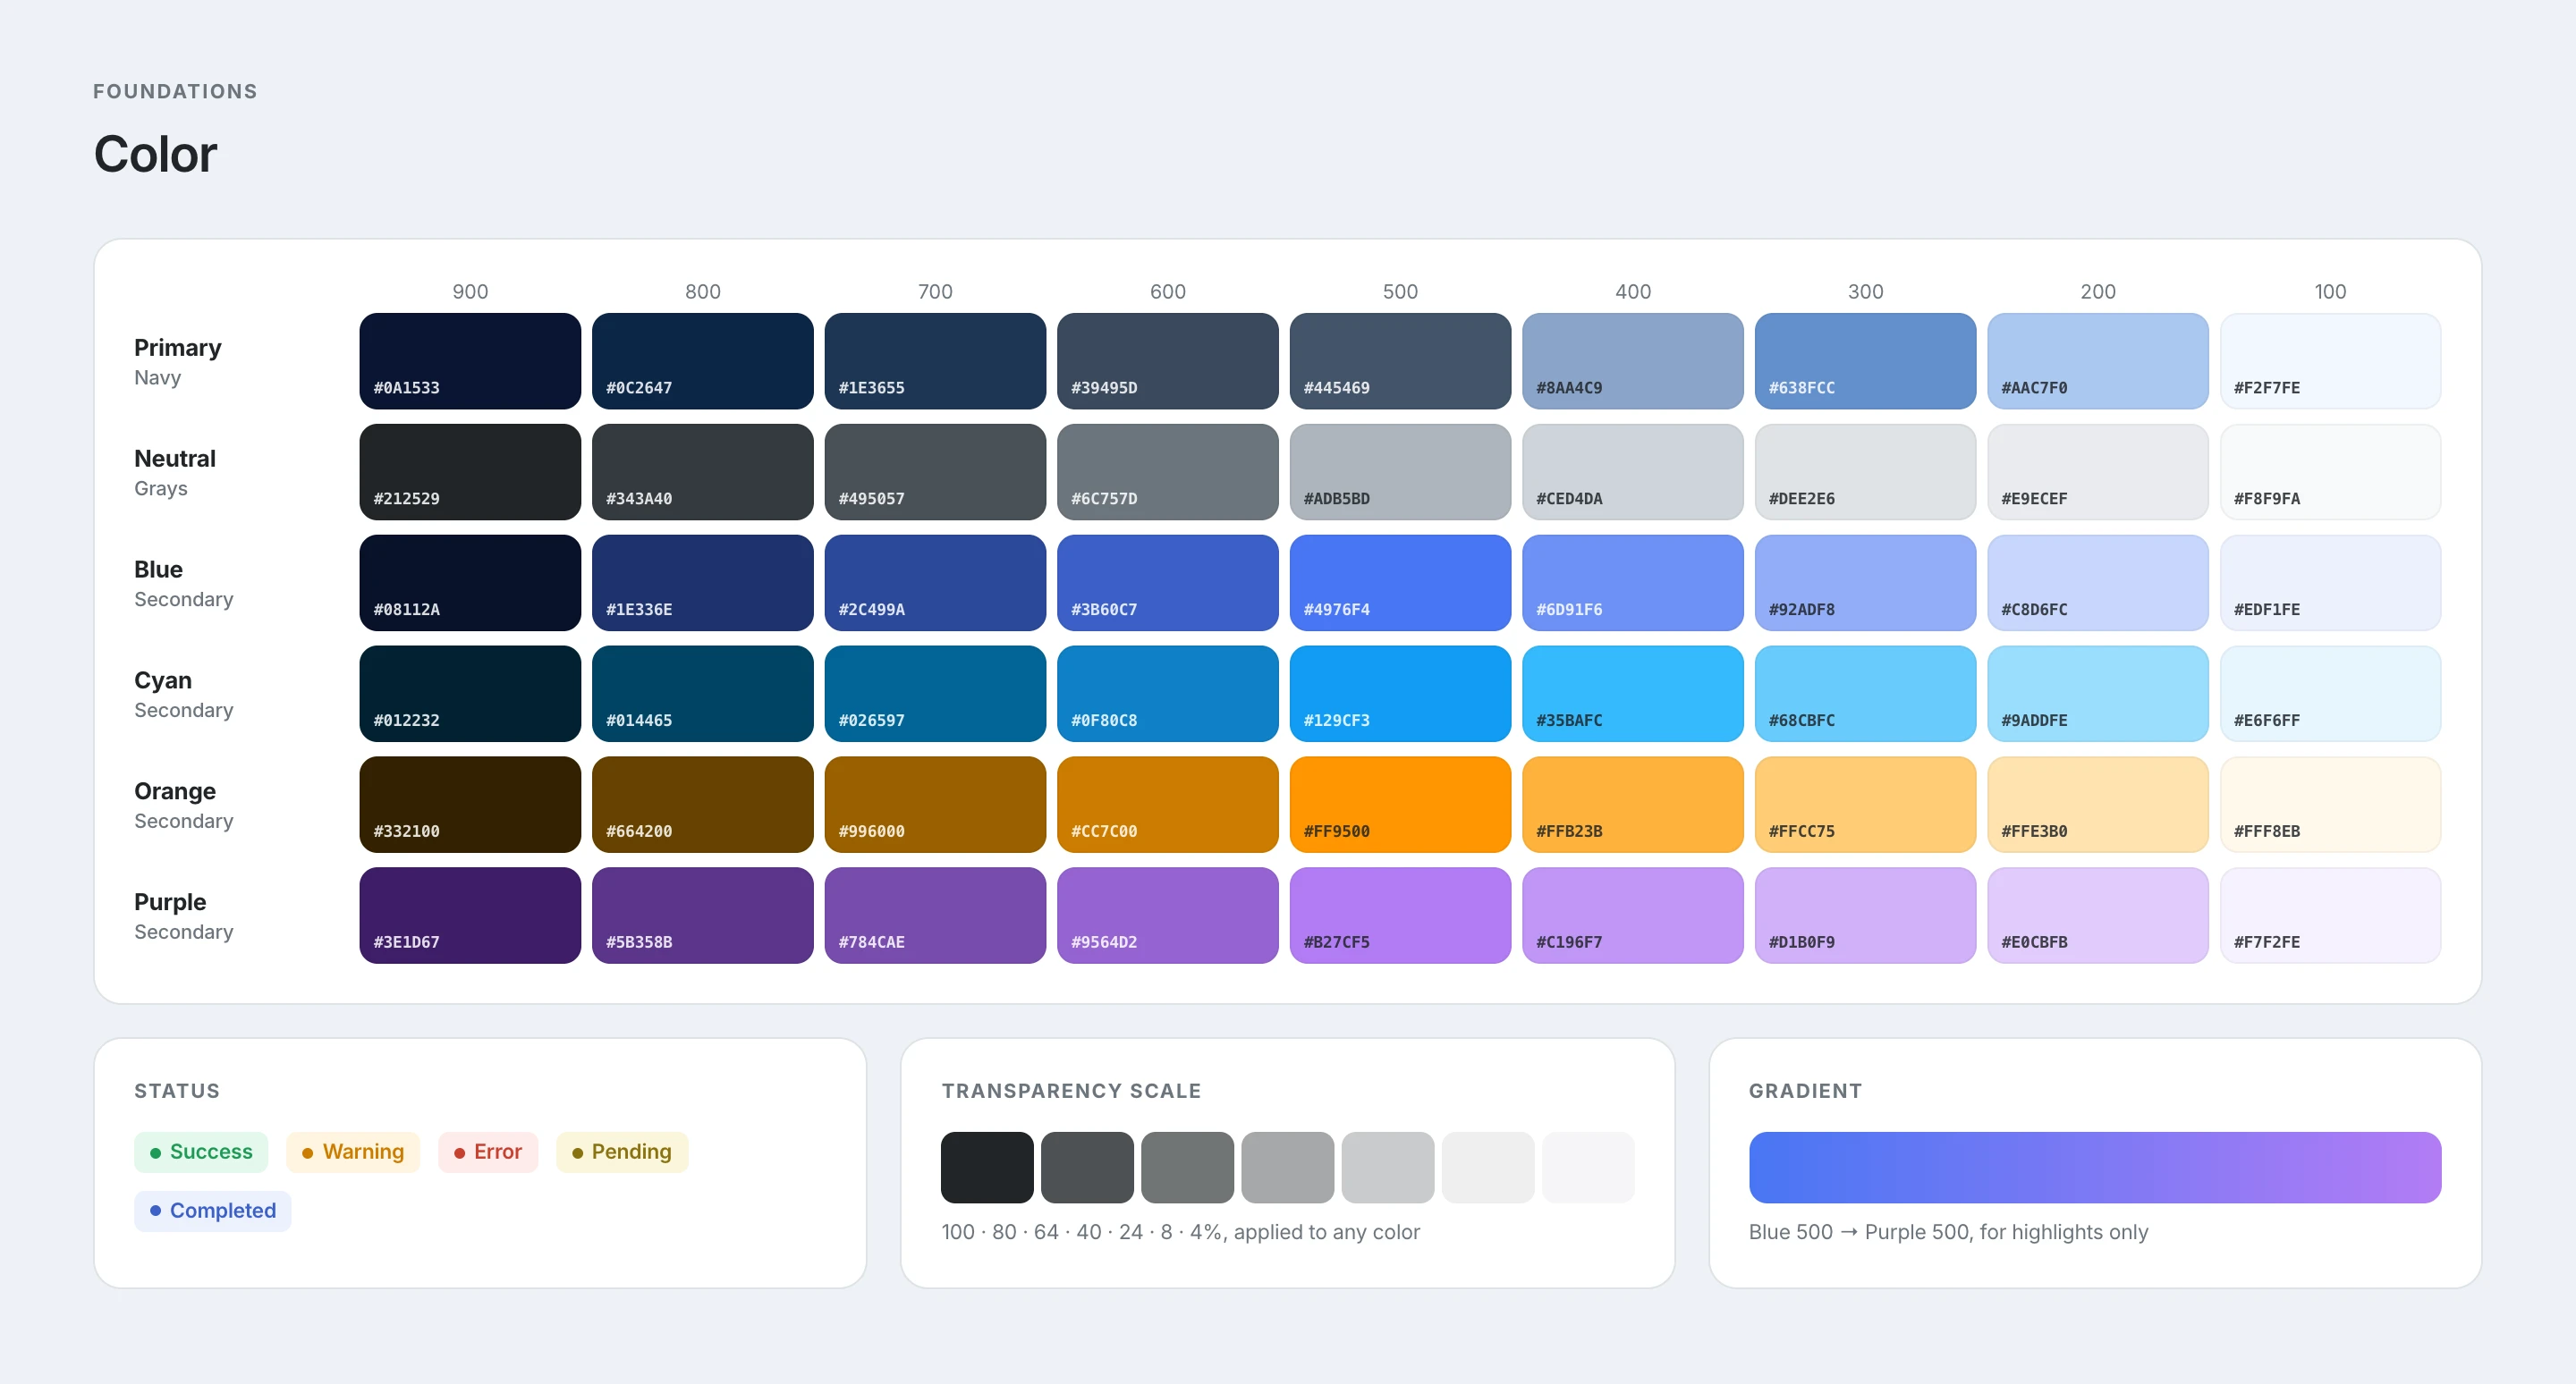2576x1384 pixels.
Task: Click the #AAC7F0 light navy swatch
Action: pyautogui.click(x=2097, y=360)
